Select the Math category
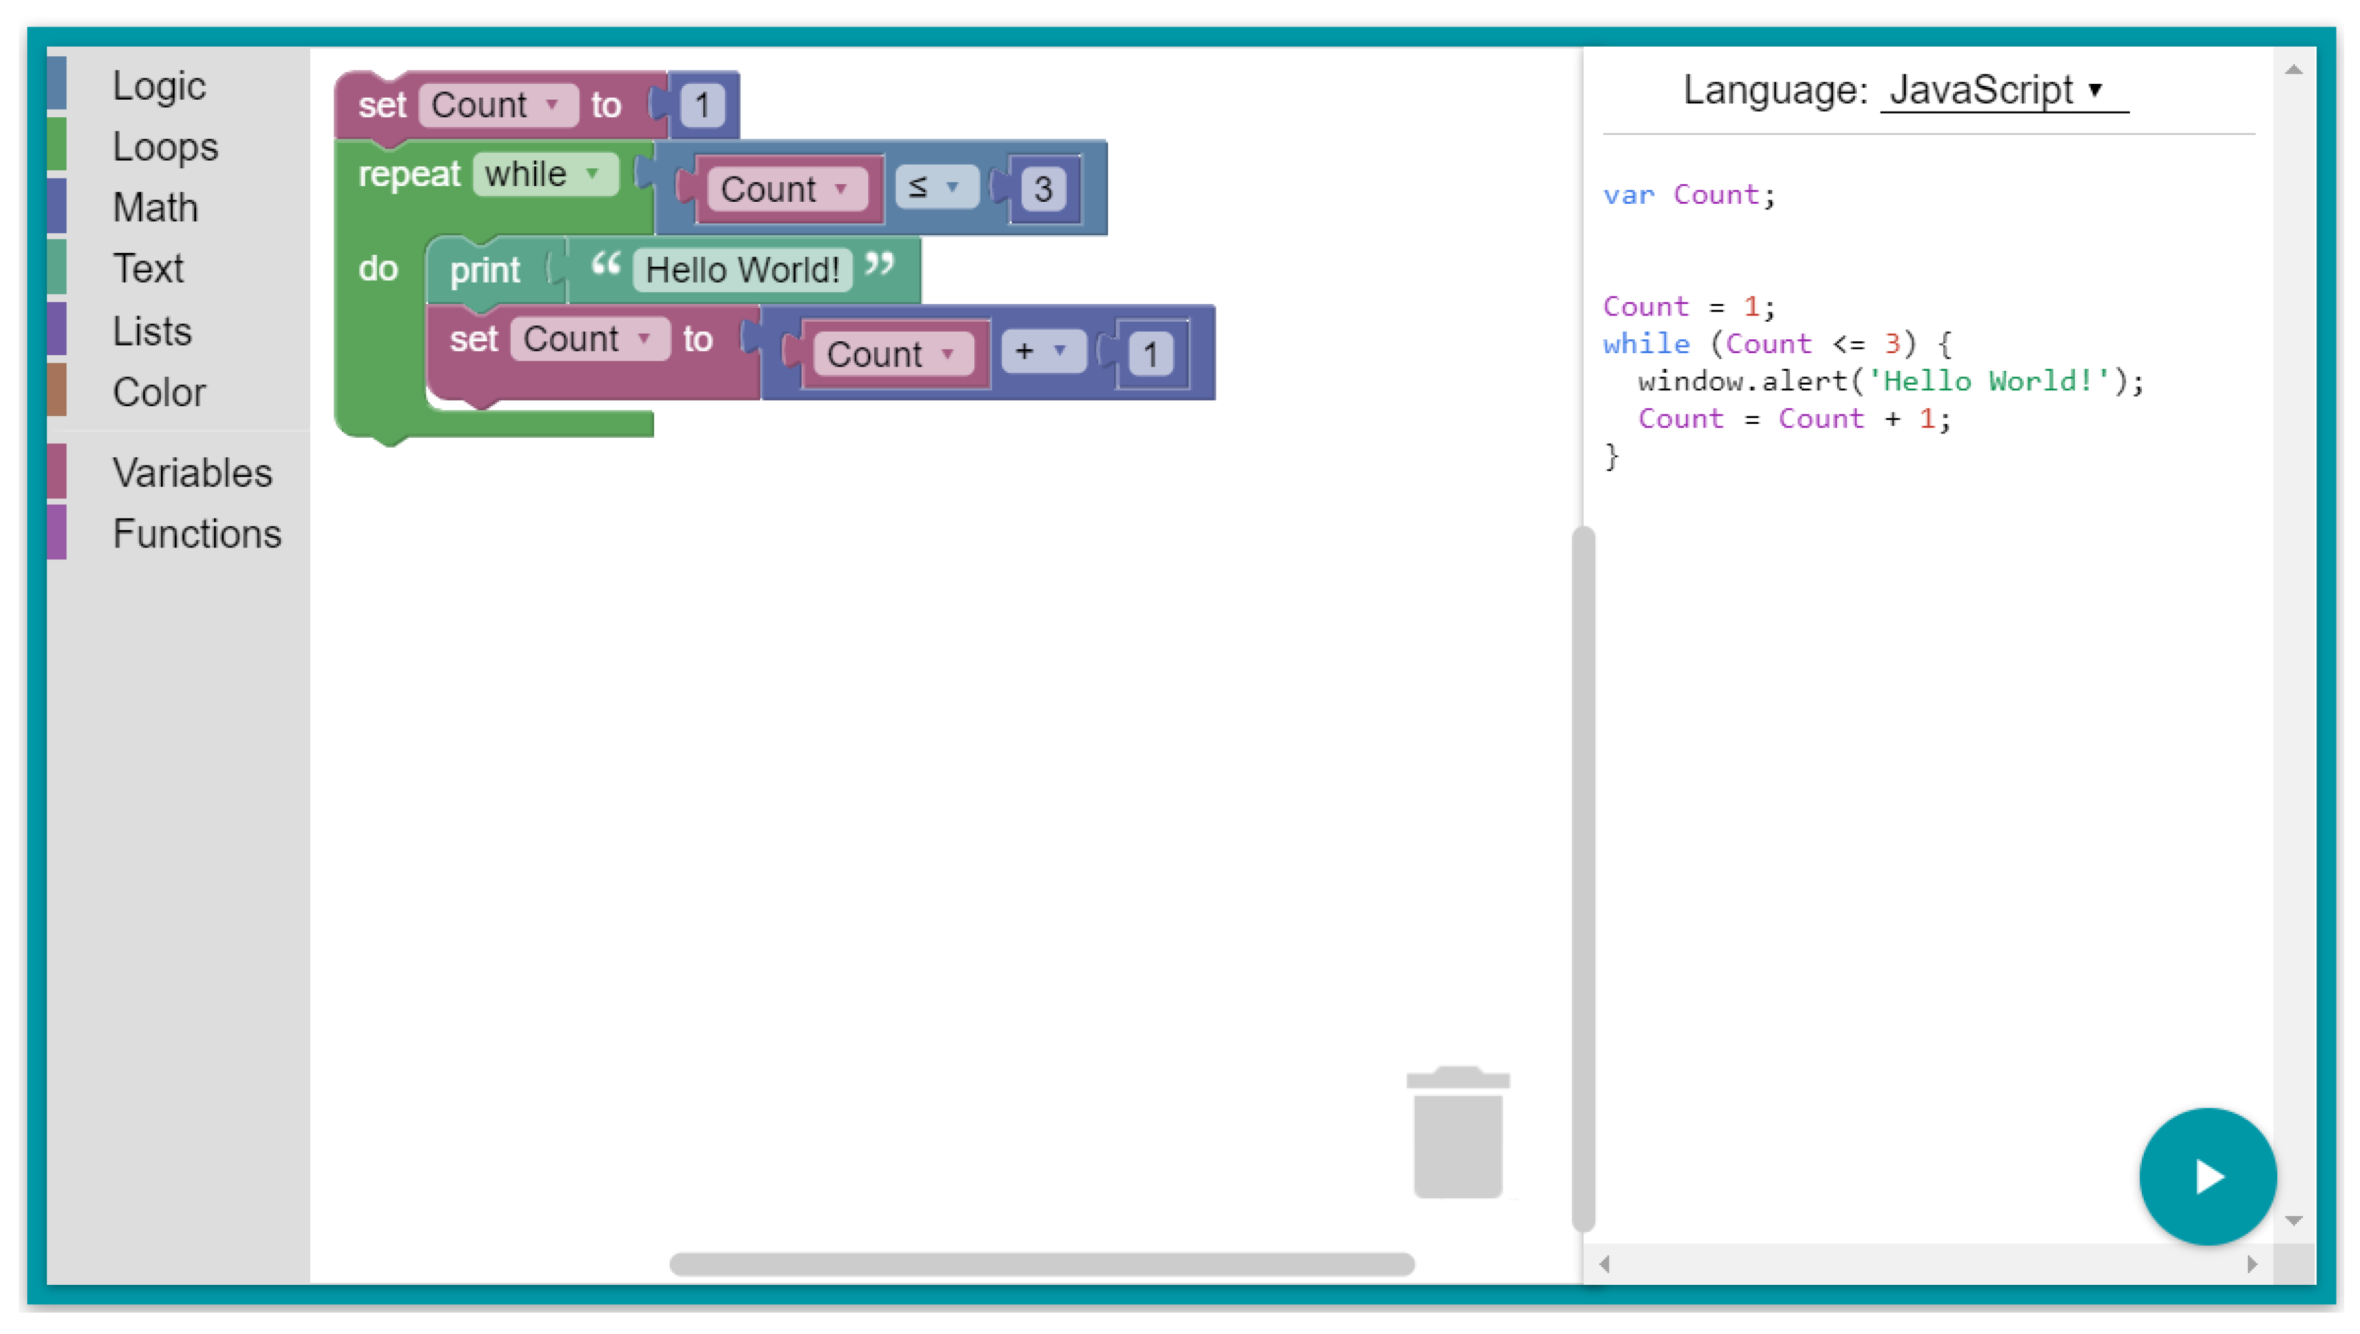This screenshot has height=1334, width=2360. 155,208
